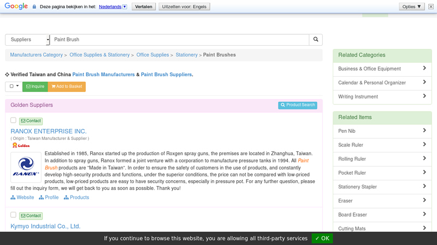Open Paint Brush Suppliers link

click(x=166, y=75)
